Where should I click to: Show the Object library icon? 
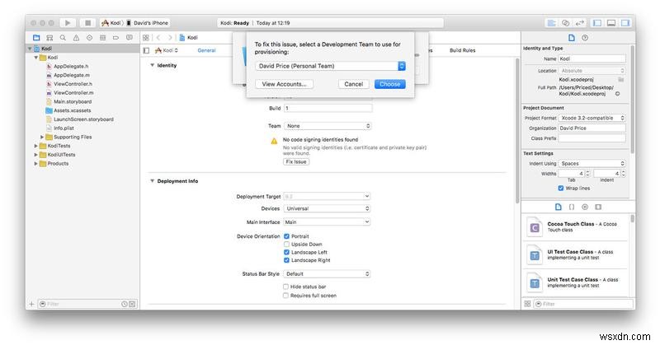[585, 207]
